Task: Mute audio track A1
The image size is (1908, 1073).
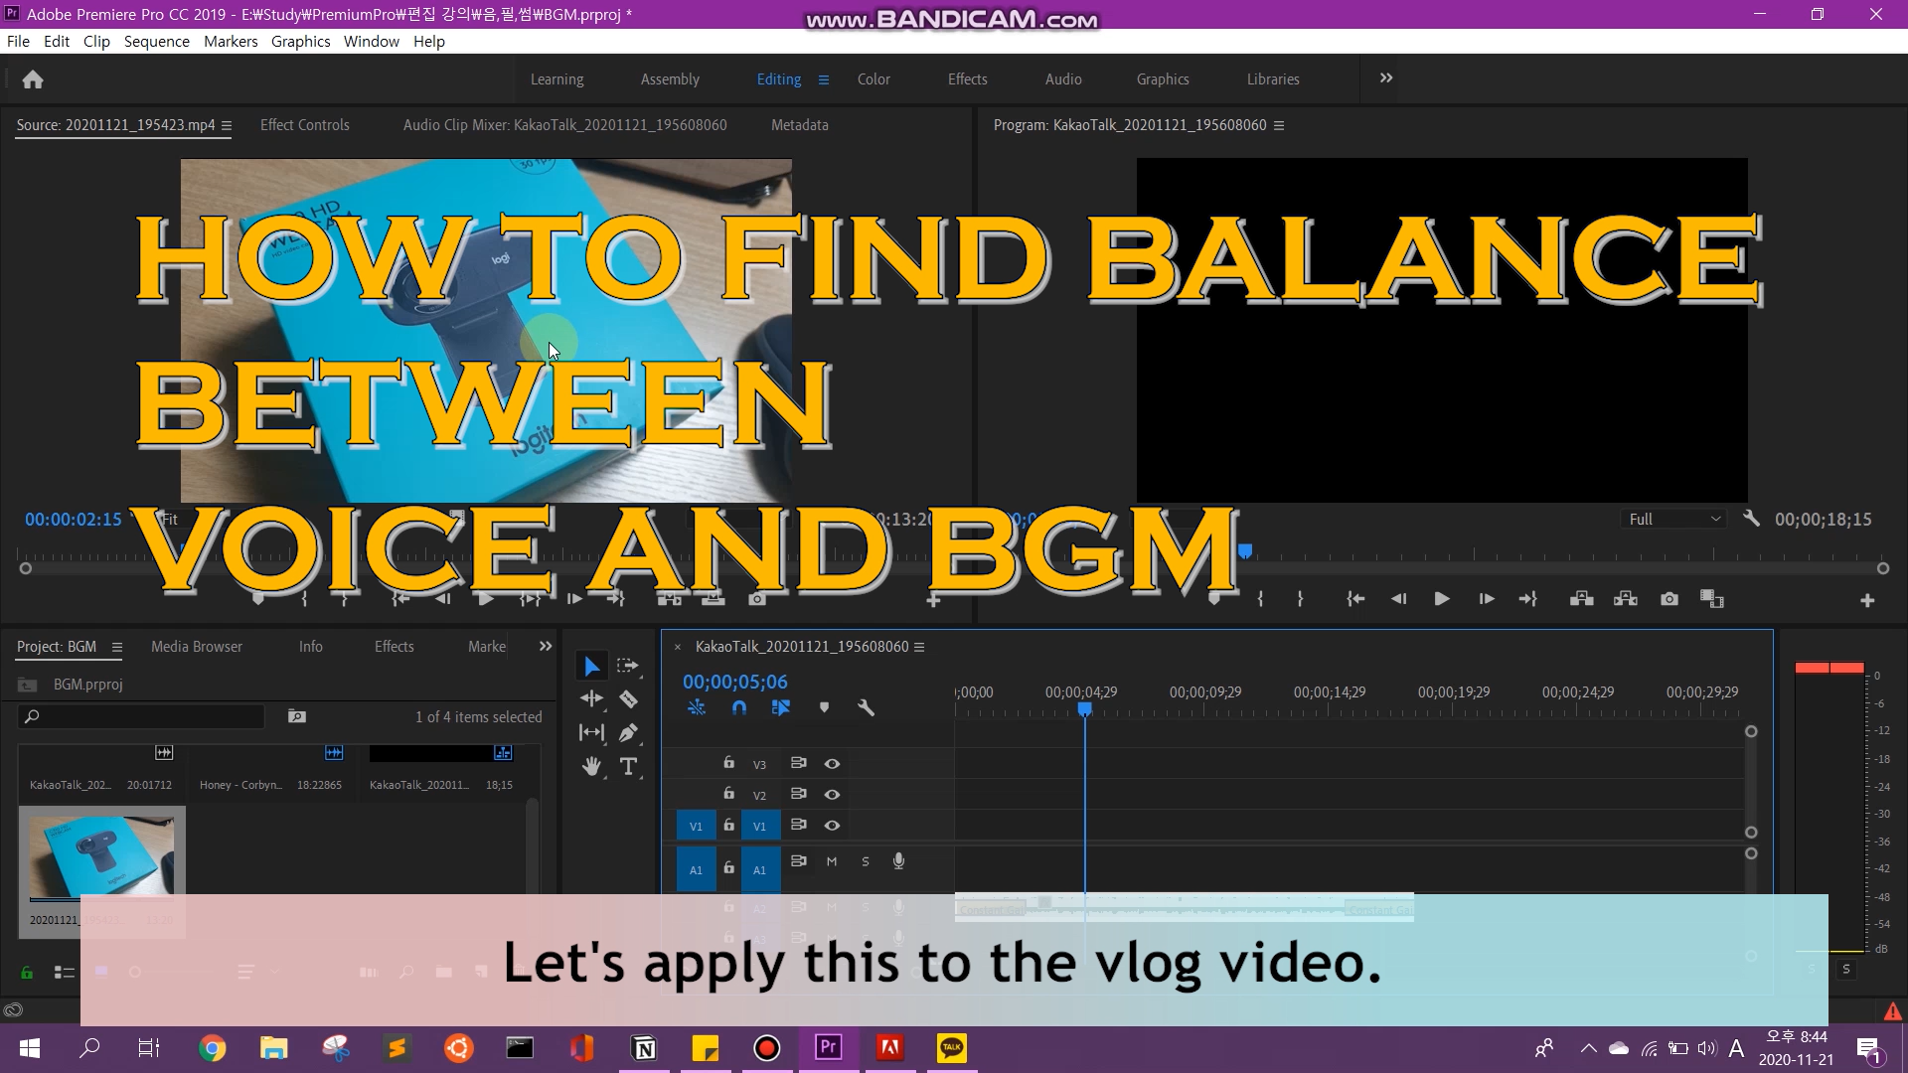Action: (832, 861)
